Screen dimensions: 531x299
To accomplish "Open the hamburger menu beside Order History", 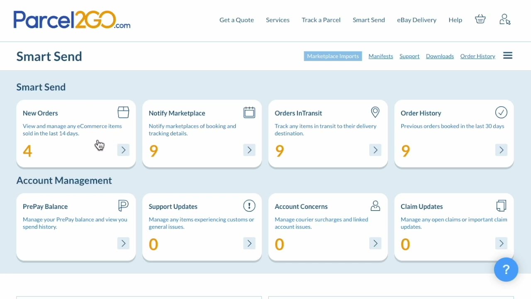I will pyautogui.click(x=508, y=56).
